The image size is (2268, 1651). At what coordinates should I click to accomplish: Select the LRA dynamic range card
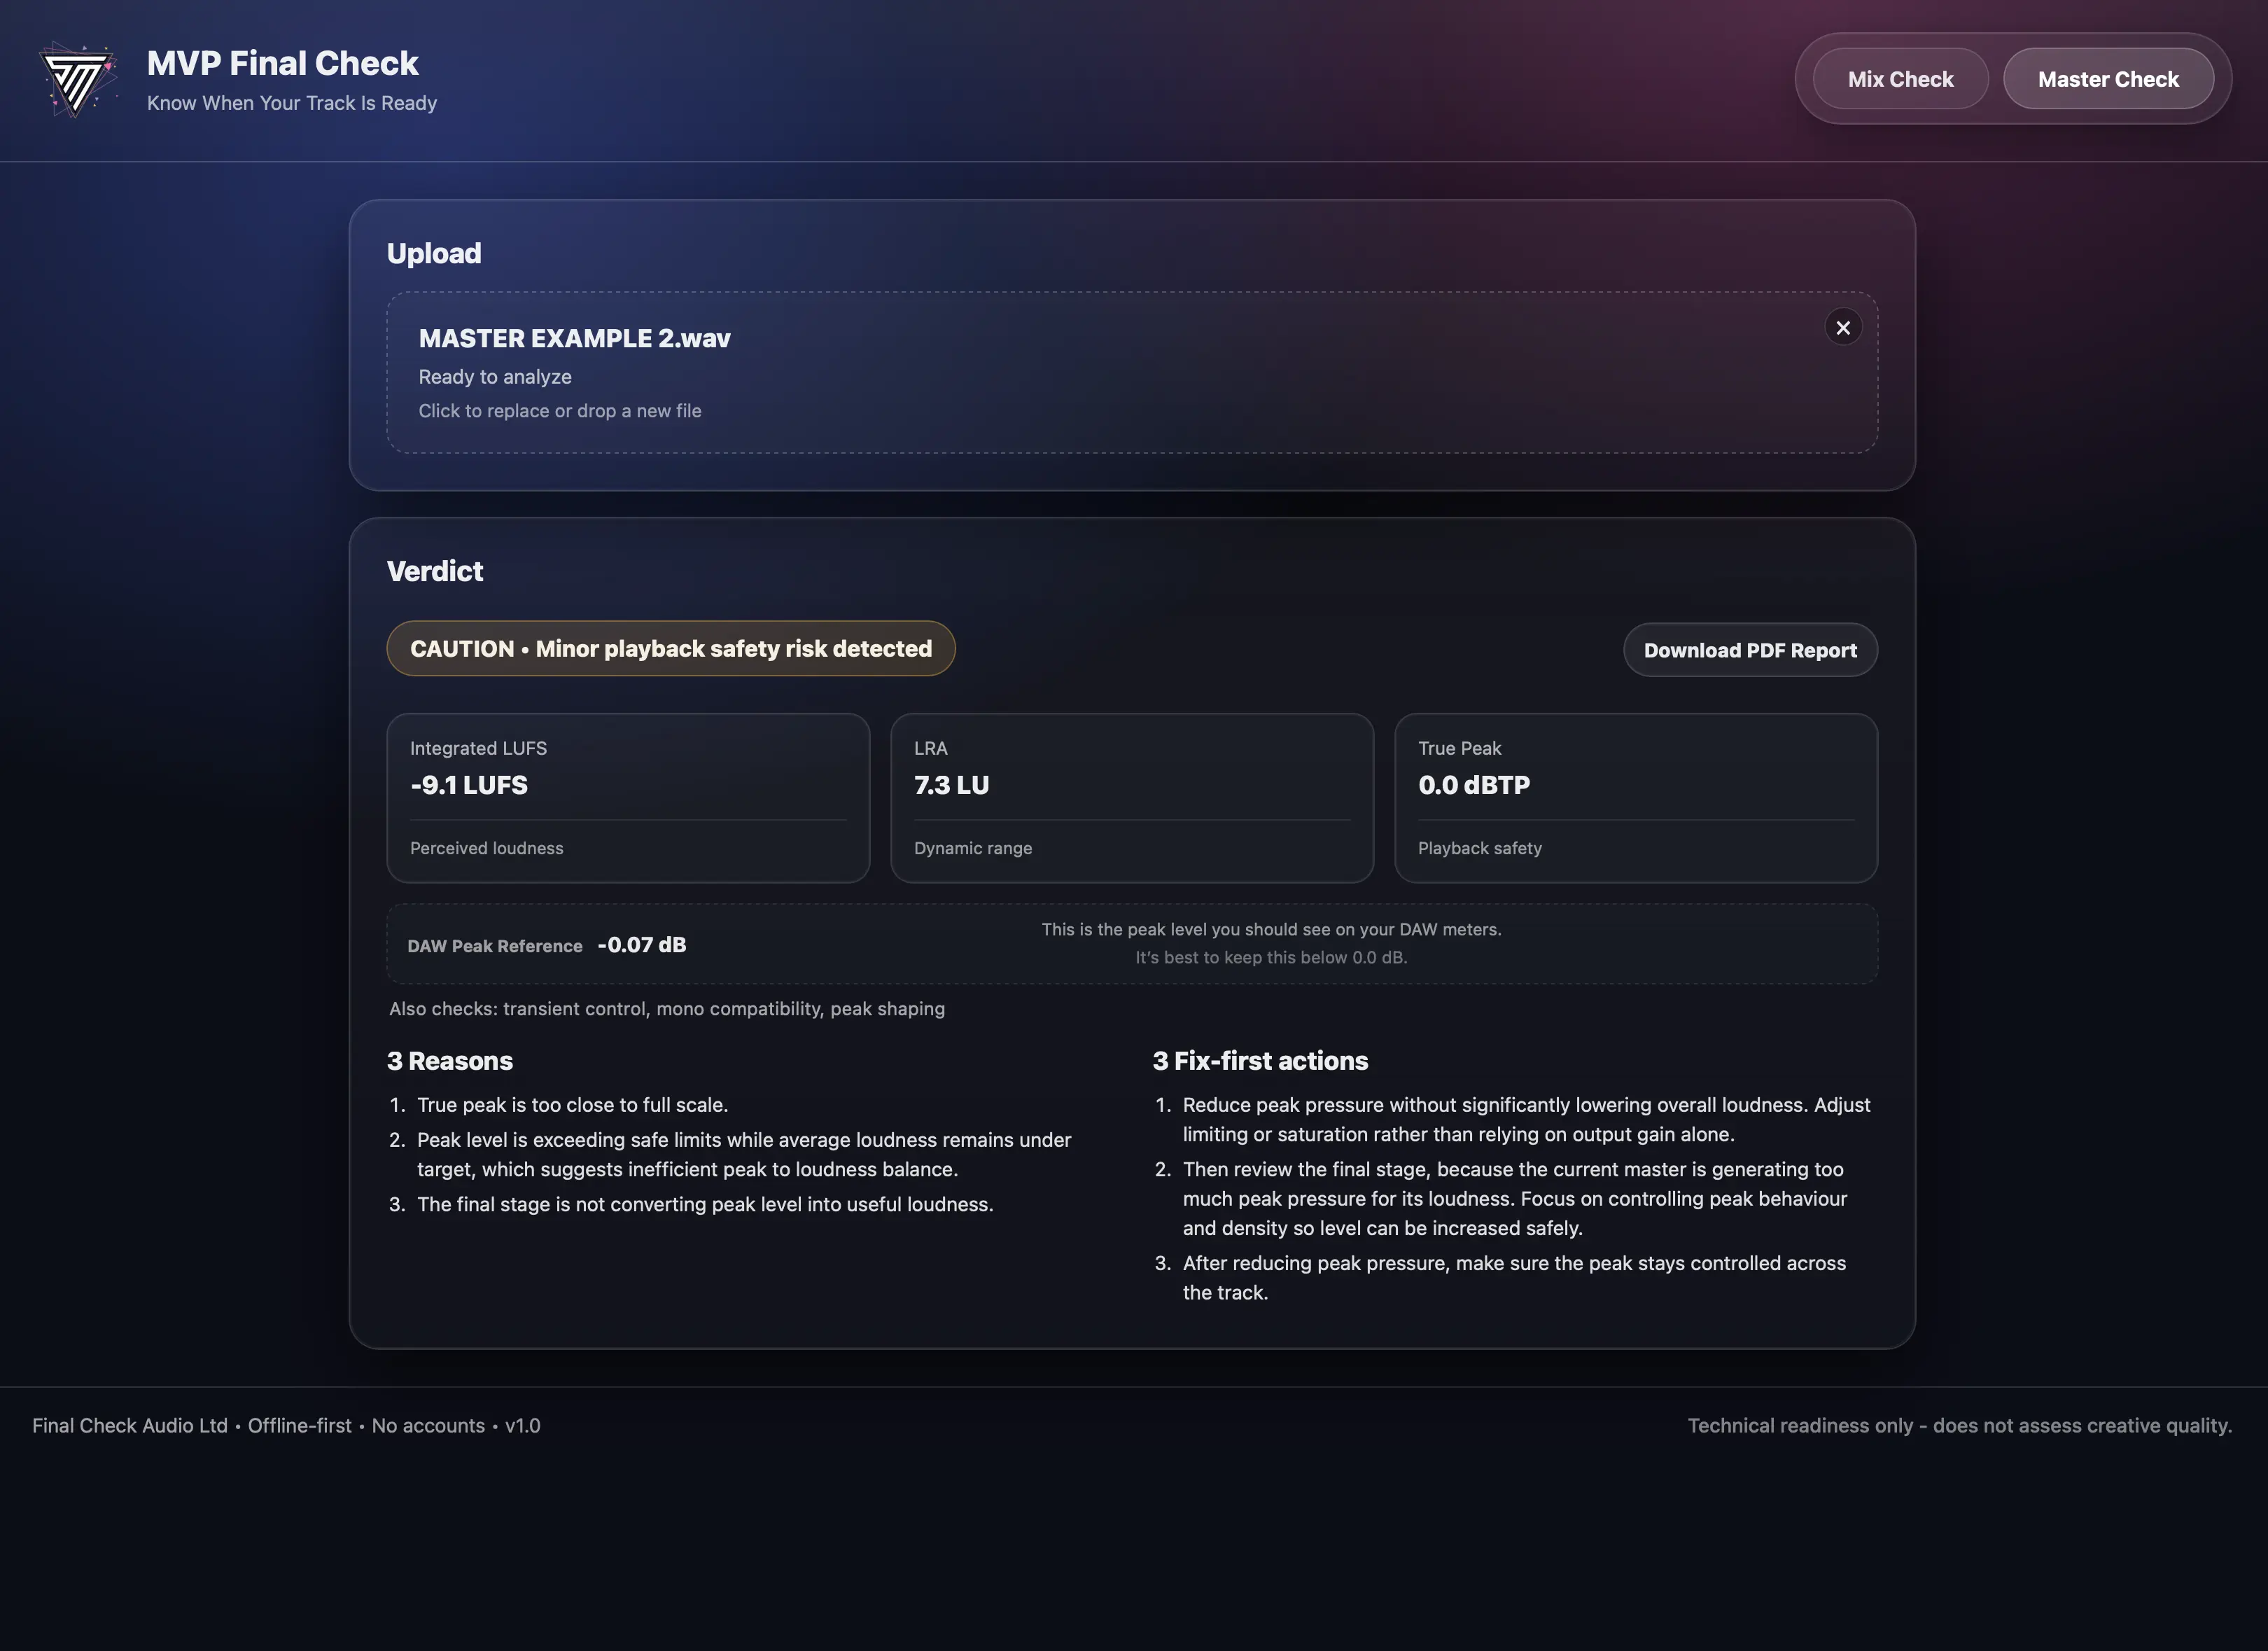coord(1131,797)
